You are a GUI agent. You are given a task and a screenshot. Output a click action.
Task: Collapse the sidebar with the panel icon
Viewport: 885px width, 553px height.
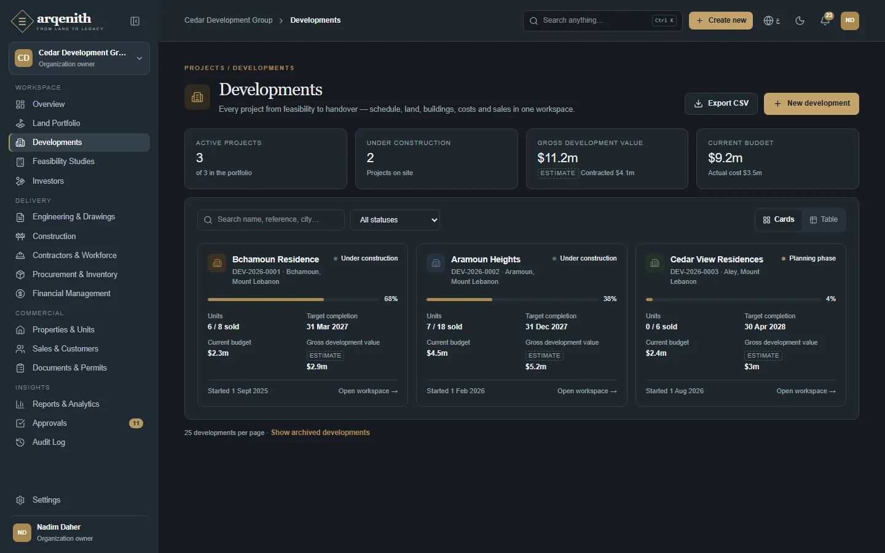[135, 22]
